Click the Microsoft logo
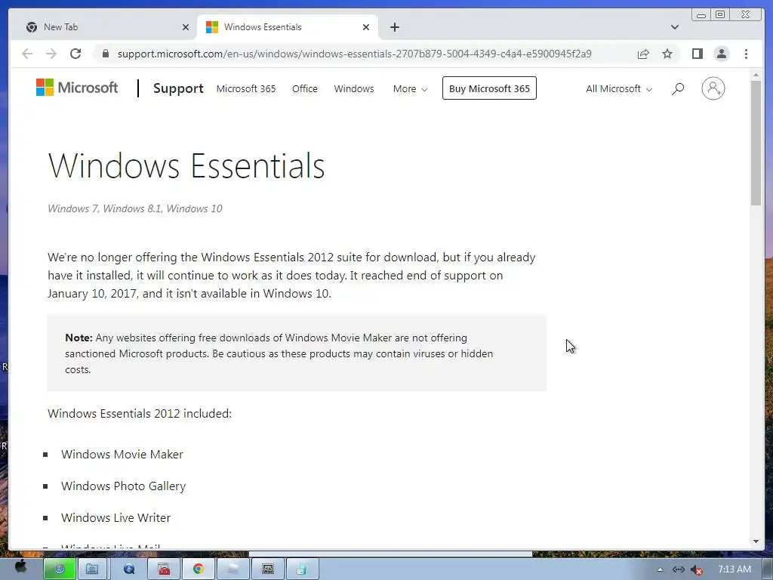773x580 pixels. (x=77, y=88)
